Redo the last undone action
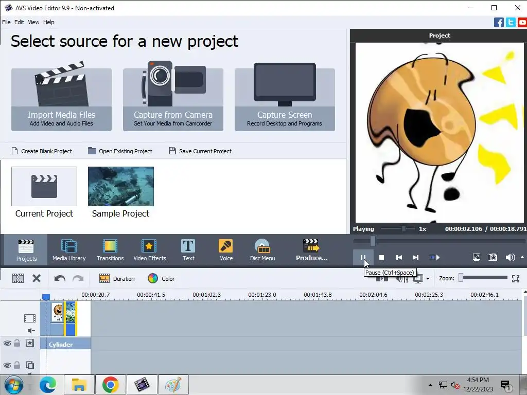Screen dimensions: 527x395 point(78,278)
